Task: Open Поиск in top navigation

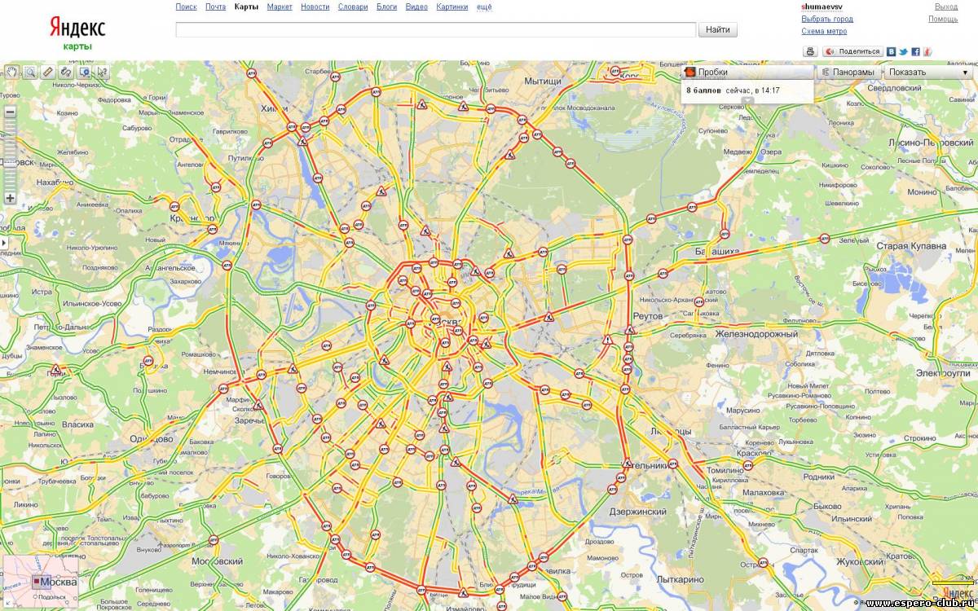Action: [x=186, y=7]
